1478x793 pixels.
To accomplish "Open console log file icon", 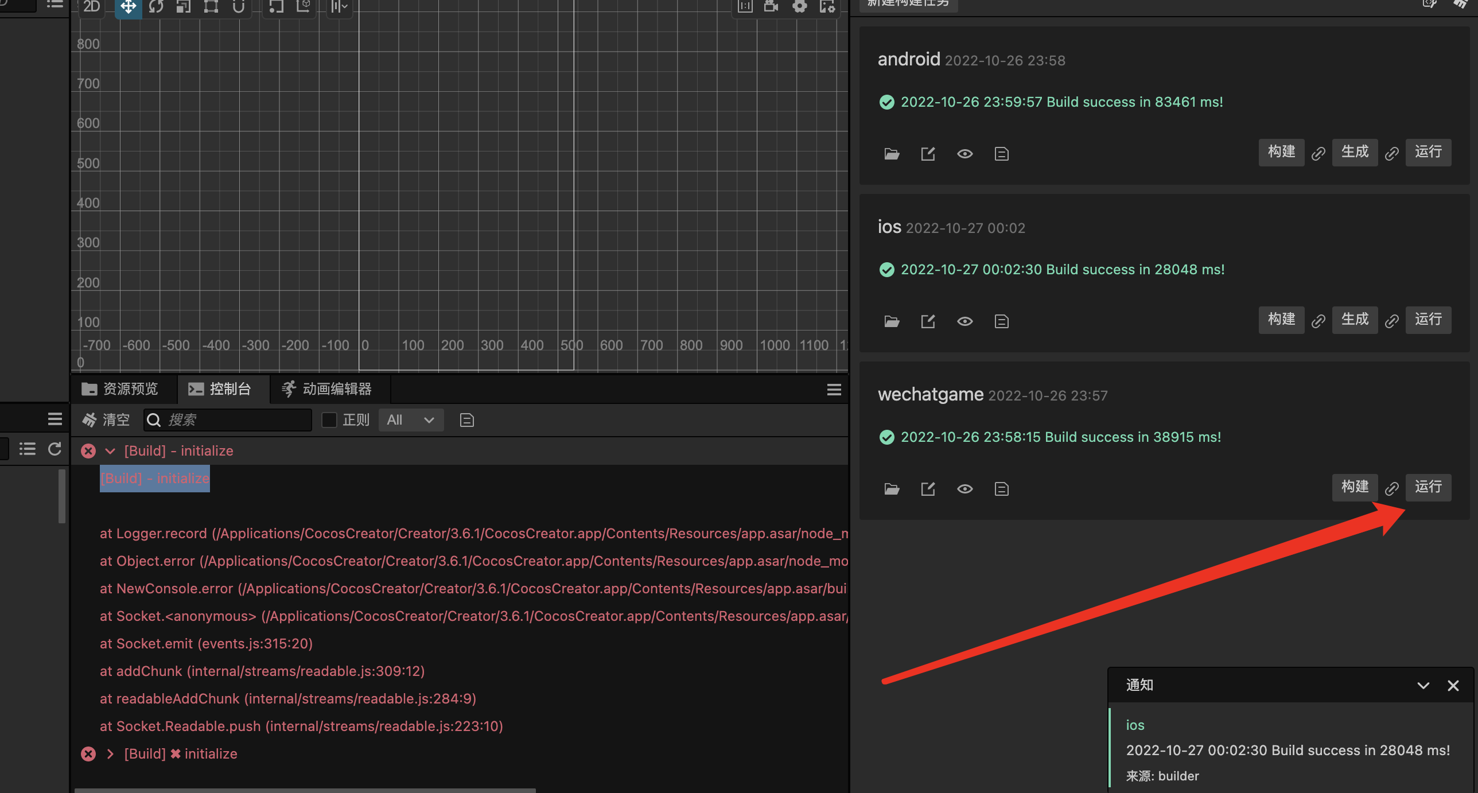I will pos(466,420).
